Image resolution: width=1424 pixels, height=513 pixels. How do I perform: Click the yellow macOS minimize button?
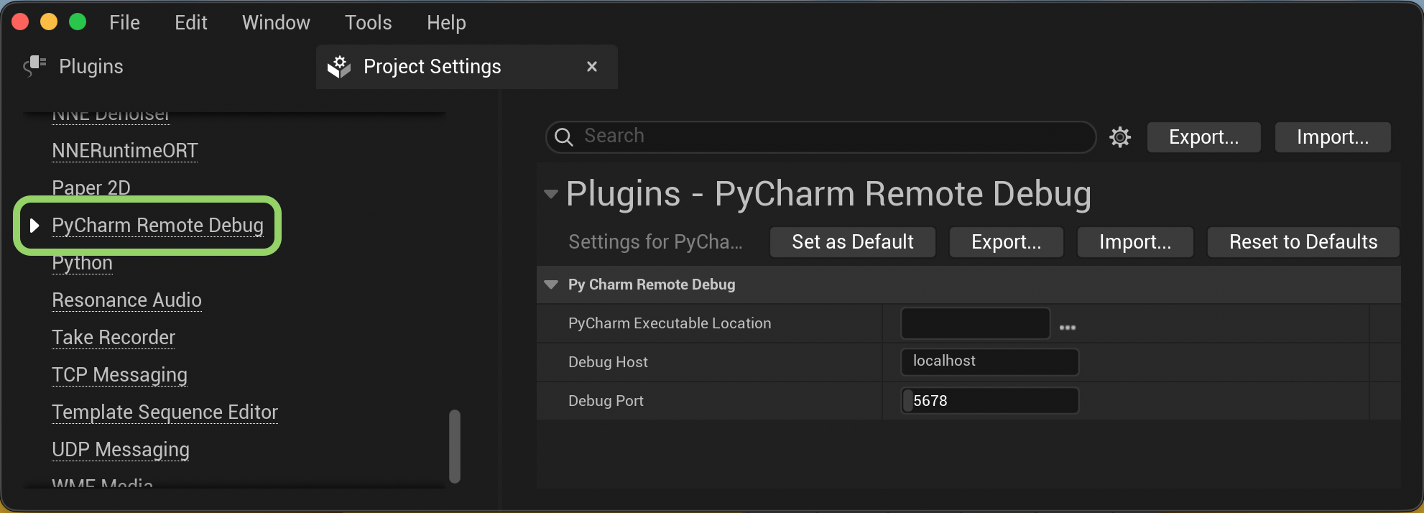(49, 22)
